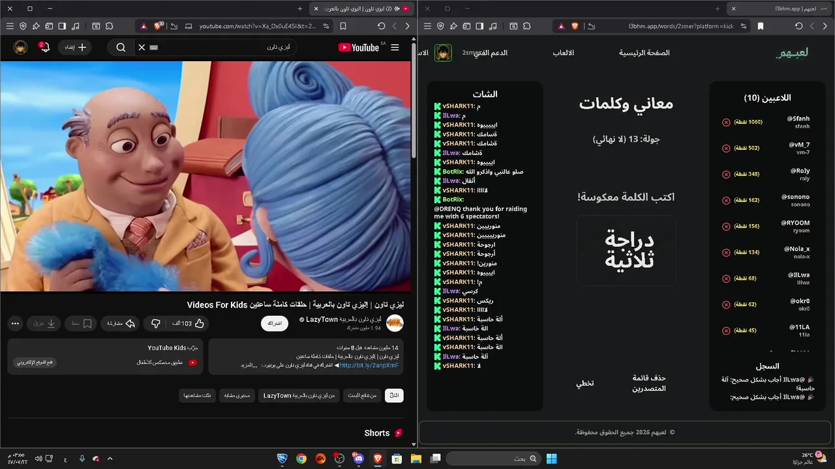Open 'الالعاب' nav link
Screen dimensions: 835x469
(x=563, y=53)
